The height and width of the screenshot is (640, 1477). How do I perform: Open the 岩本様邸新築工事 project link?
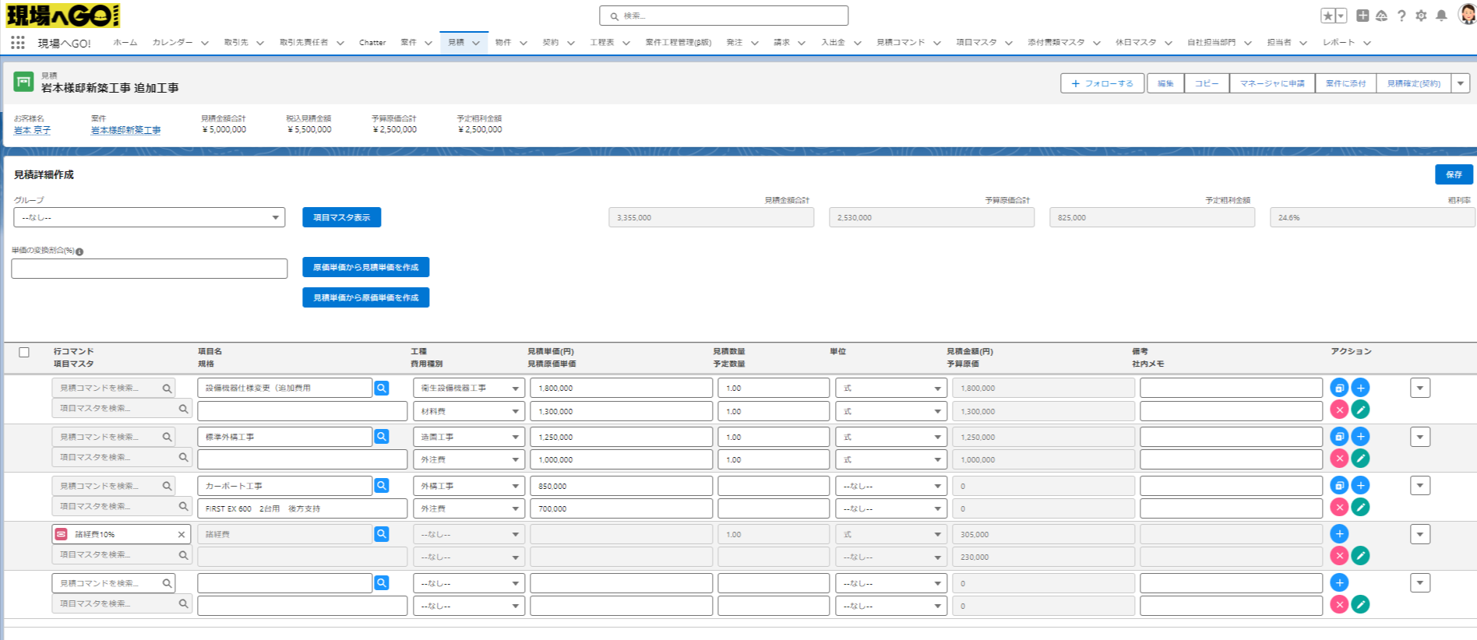pos(125,131)
